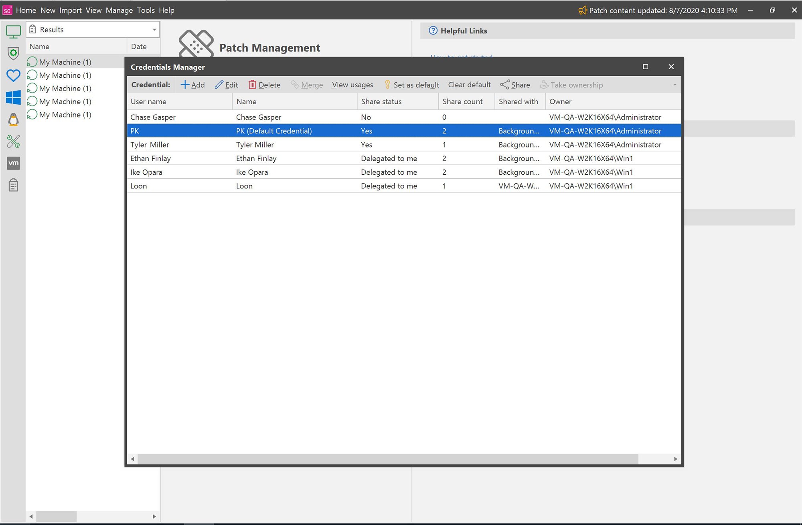Select the Windows patches sidebar icon
The width and height of the screenshot is (802, 525).
click(13, 97)
